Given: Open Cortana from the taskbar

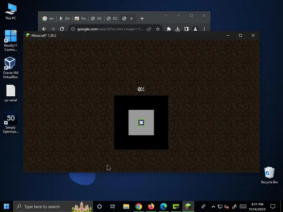Looking at the screenshot, I should 99,206.
